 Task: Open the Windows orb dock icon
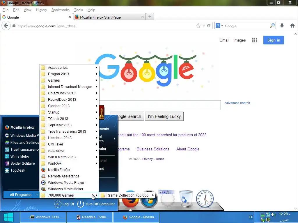pyautogui.click(x=149, y=199)
